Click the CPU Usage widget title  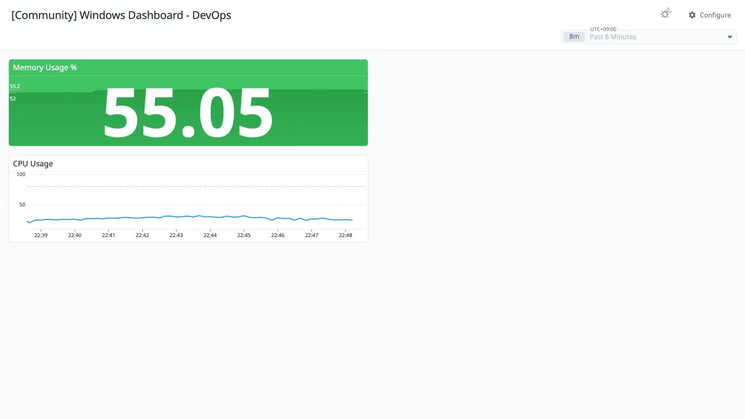click(33, 164)
